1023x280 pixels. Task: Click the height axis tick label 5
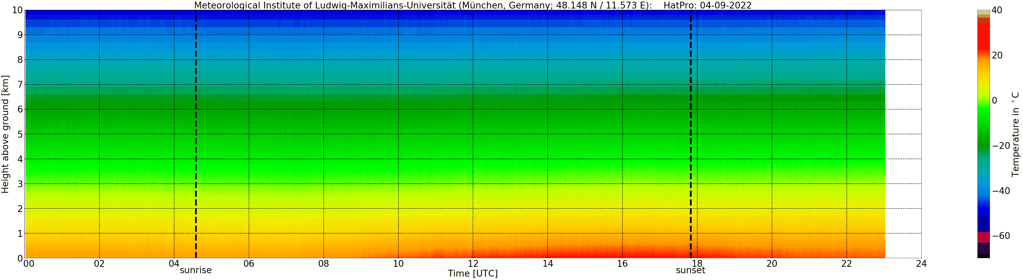tap(20, 134)
